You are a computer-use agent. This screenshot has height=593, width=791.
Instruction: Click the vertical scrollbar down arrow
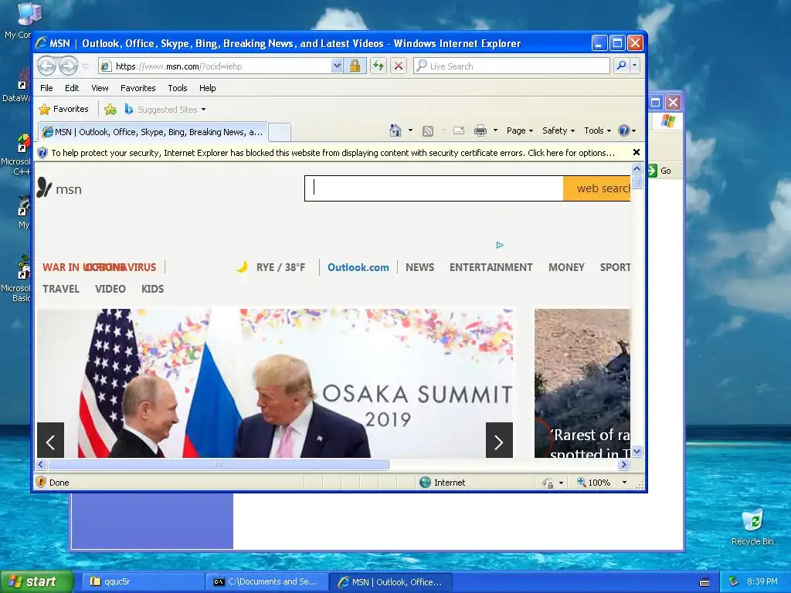point(637,451)
